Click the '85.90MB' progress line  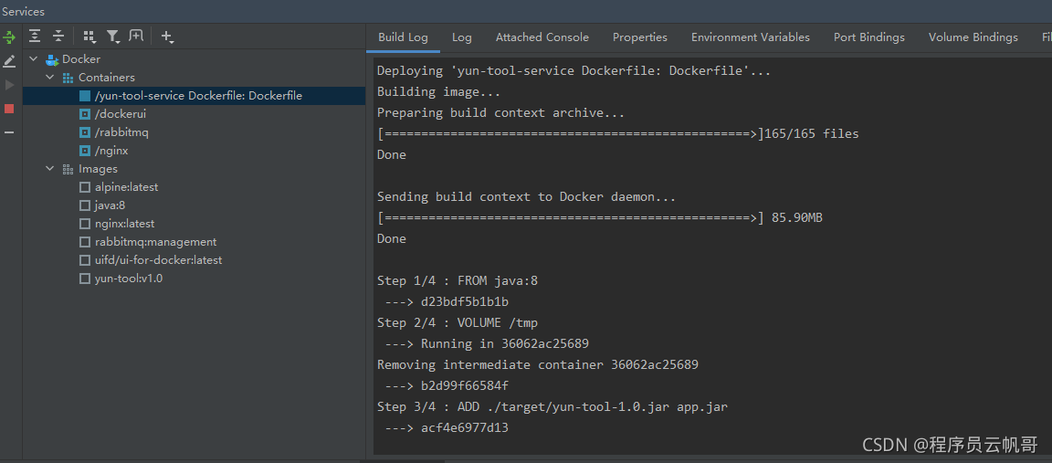(x=600, y=217)
